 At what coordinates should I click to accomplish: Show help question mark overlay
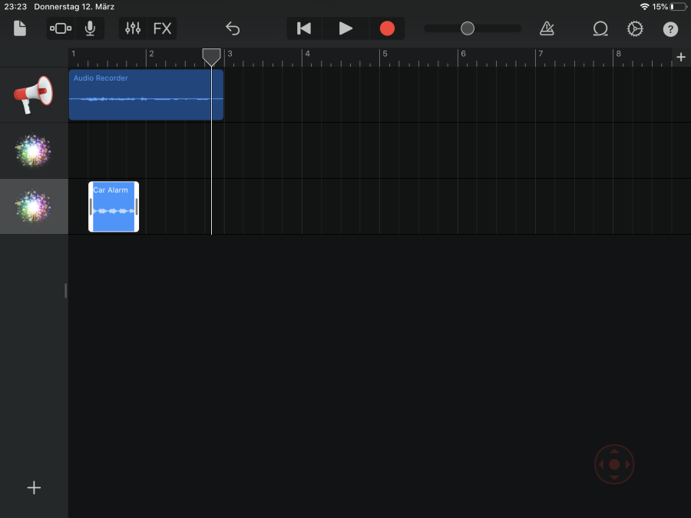point(670,29)
